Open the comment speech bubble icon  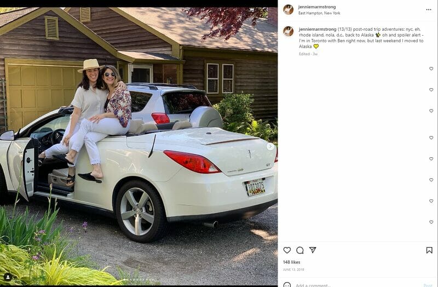click(x=299, y=250)
